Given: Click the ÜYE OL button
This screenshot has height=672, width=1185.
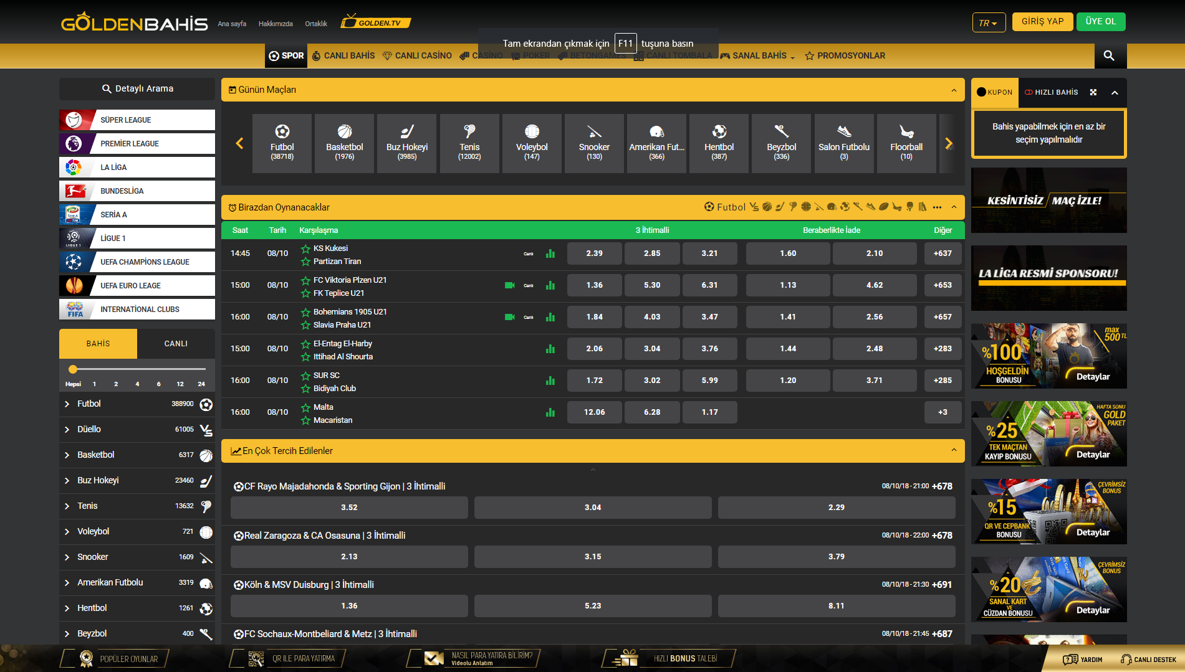Looking at the screenshot, I should pos(1101,22).
